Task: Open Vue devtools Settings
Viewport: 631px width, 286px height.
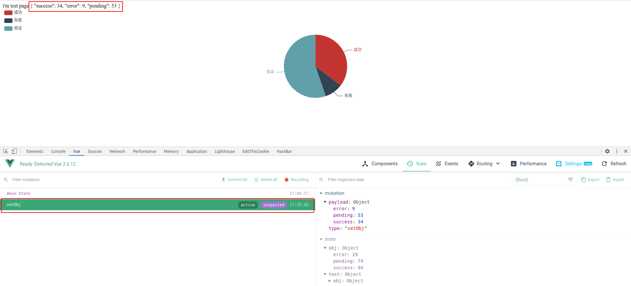Action: pyautogui.click(x=574, y=164)
